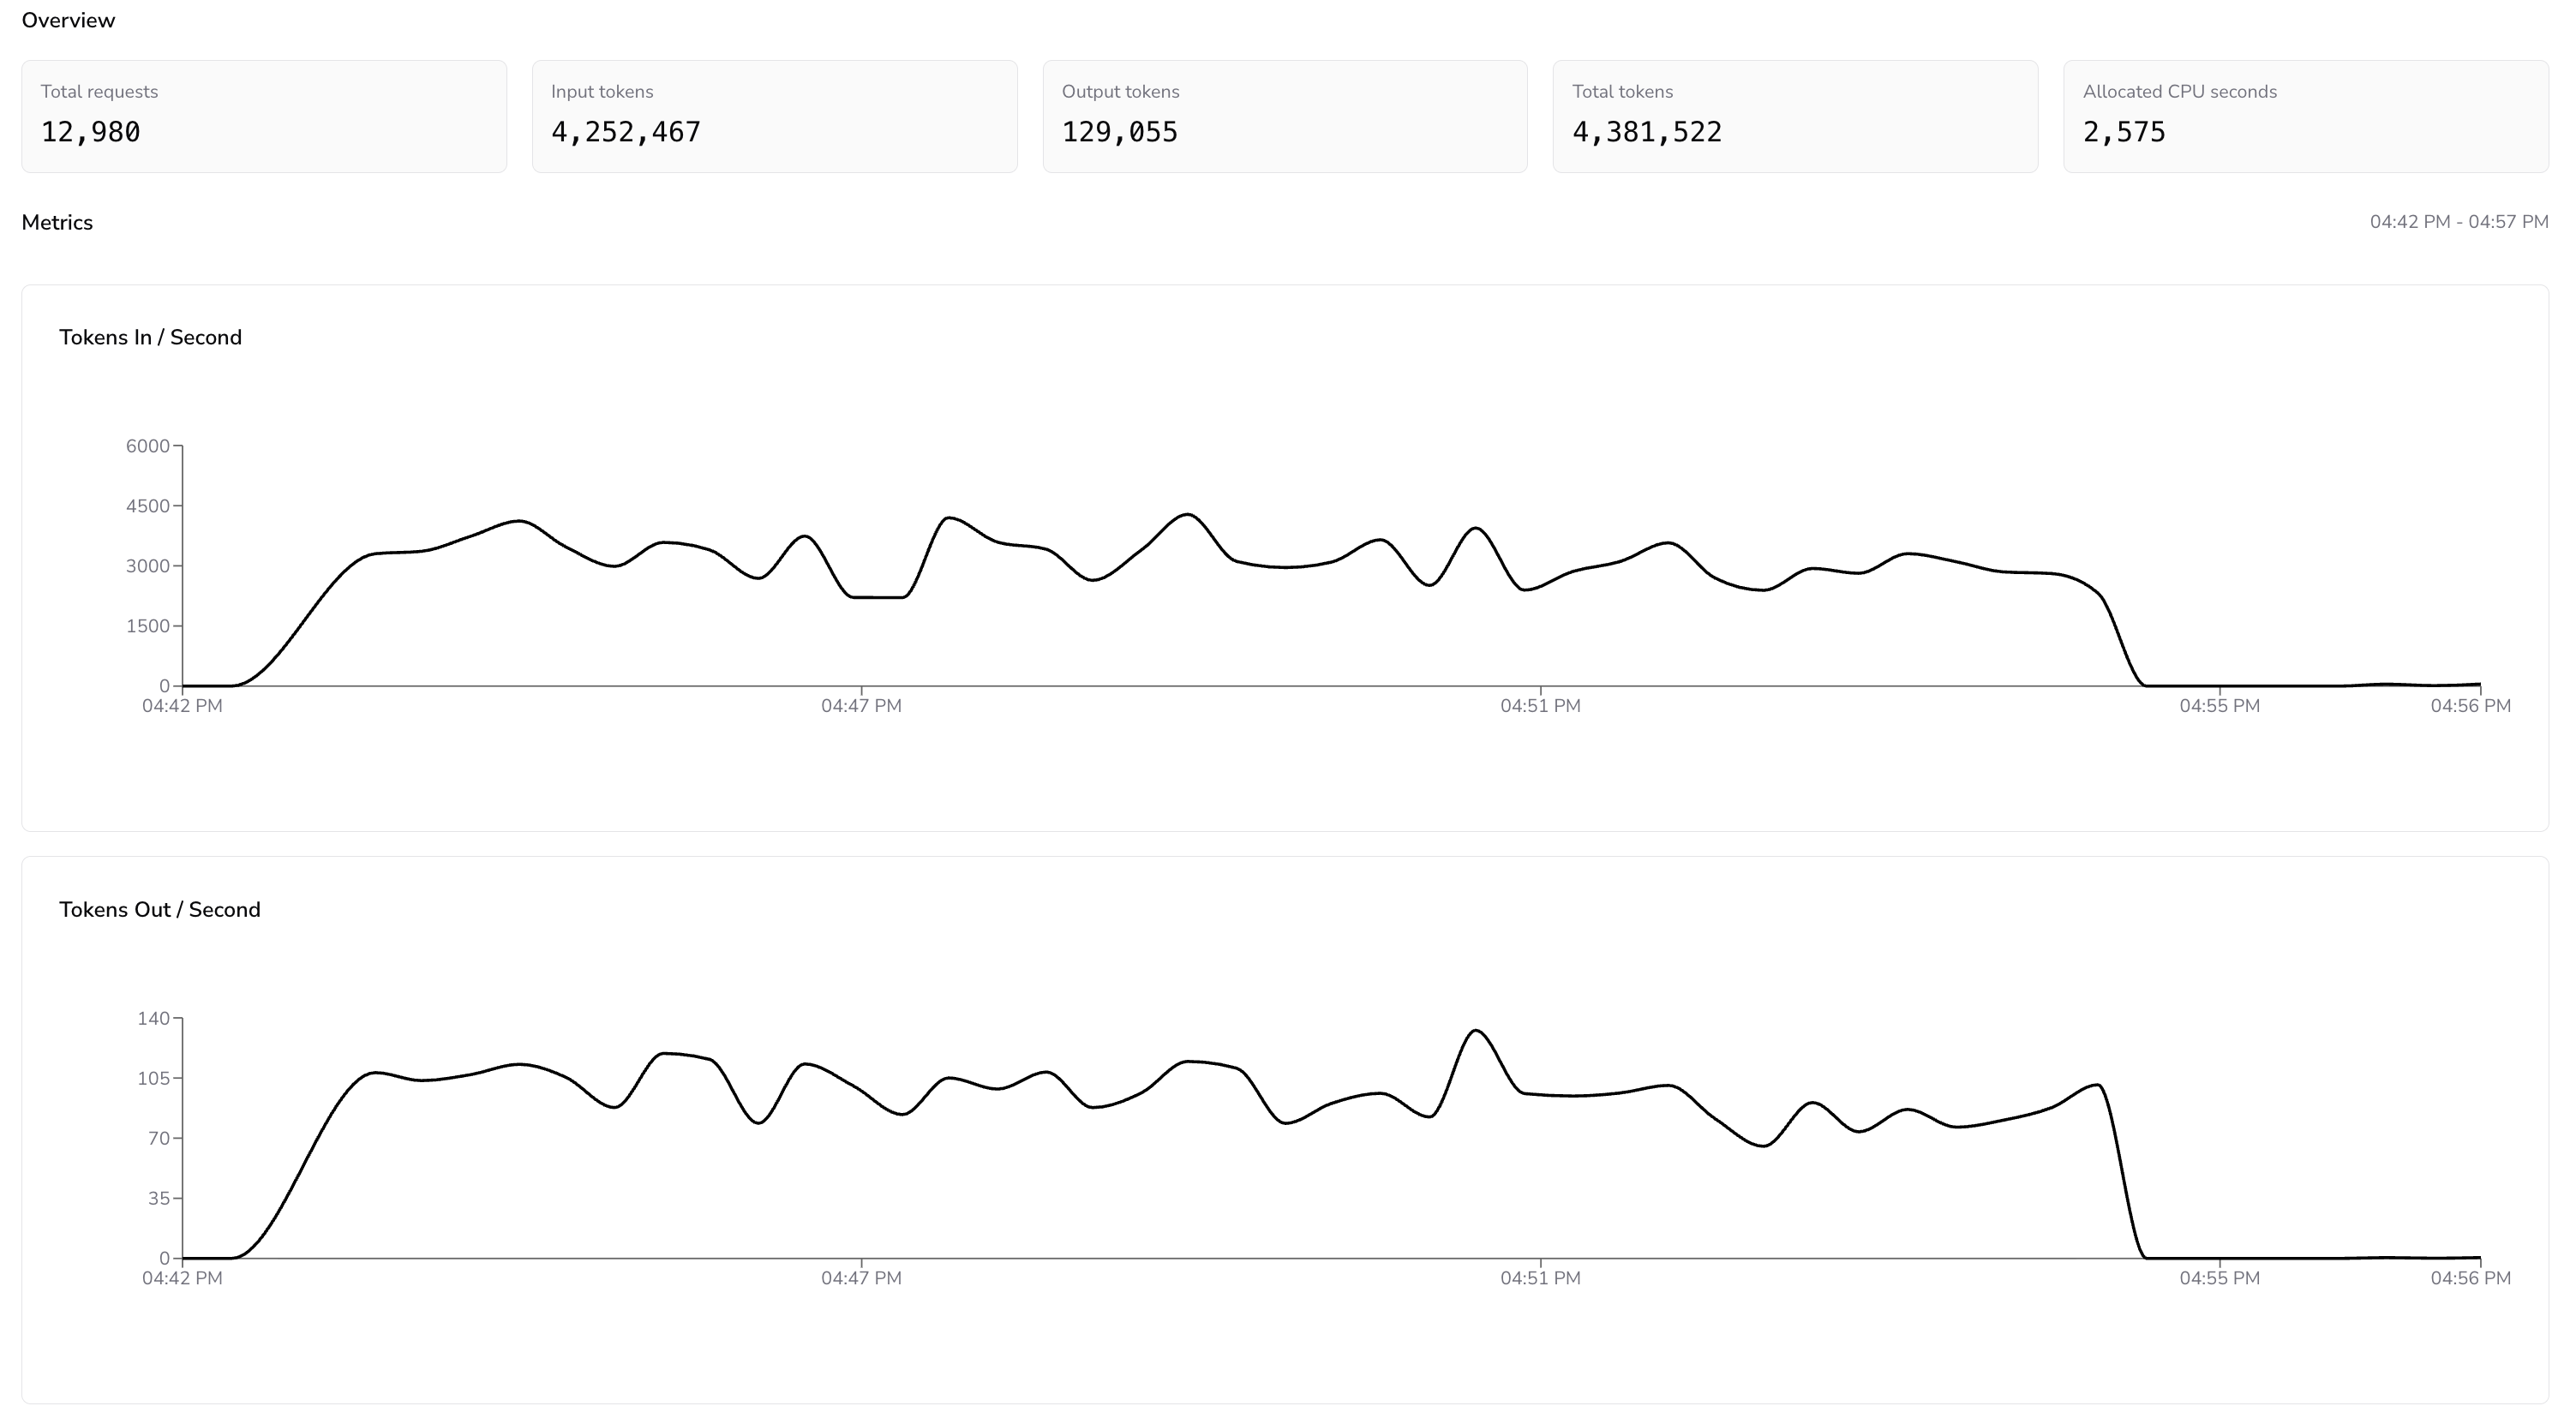Screen dimensions: 2576x1424
Task: Select the 04:47 PM axis label on top chart
Action: (861, 705)
